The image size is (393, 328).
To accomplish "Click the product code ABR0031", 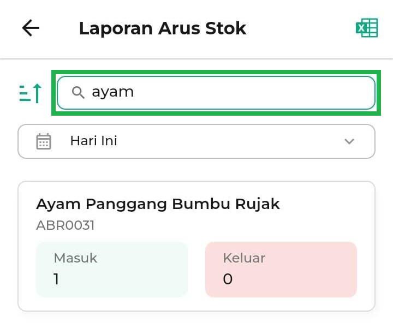I will point(65,225).
